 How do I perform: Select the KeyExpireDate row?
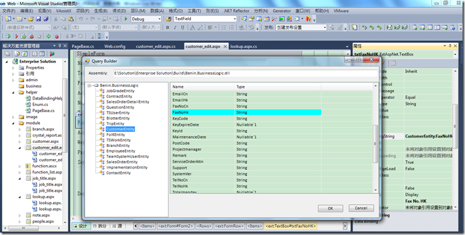246,125
